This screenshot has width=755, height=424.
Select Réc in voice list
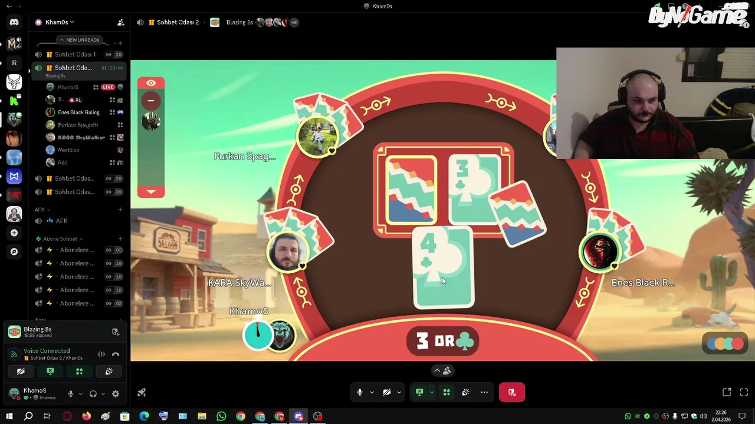(63, 163)
